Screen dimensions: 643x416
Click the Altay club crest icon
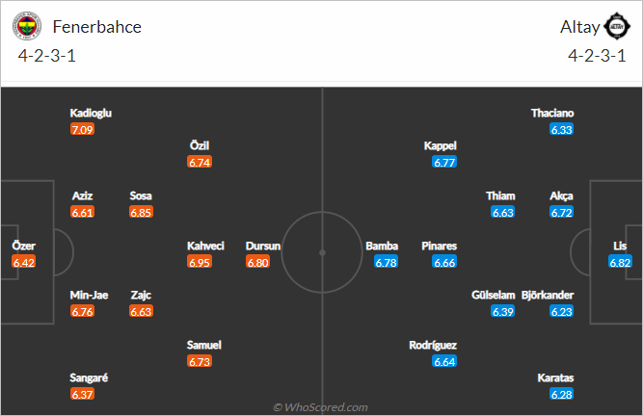[x=617, y=26]
